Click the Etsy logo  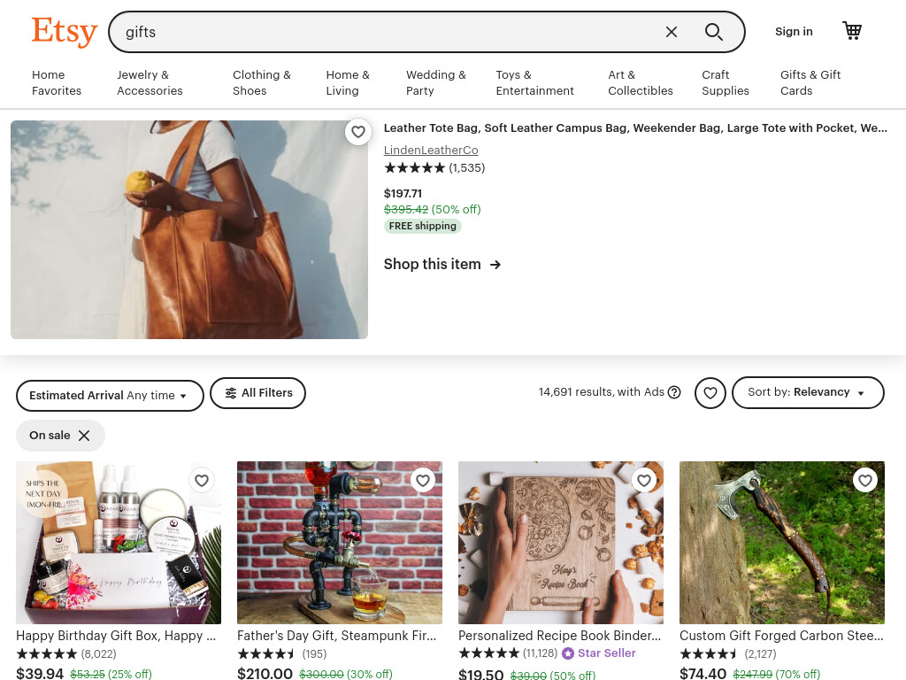(x=64, y=32)
